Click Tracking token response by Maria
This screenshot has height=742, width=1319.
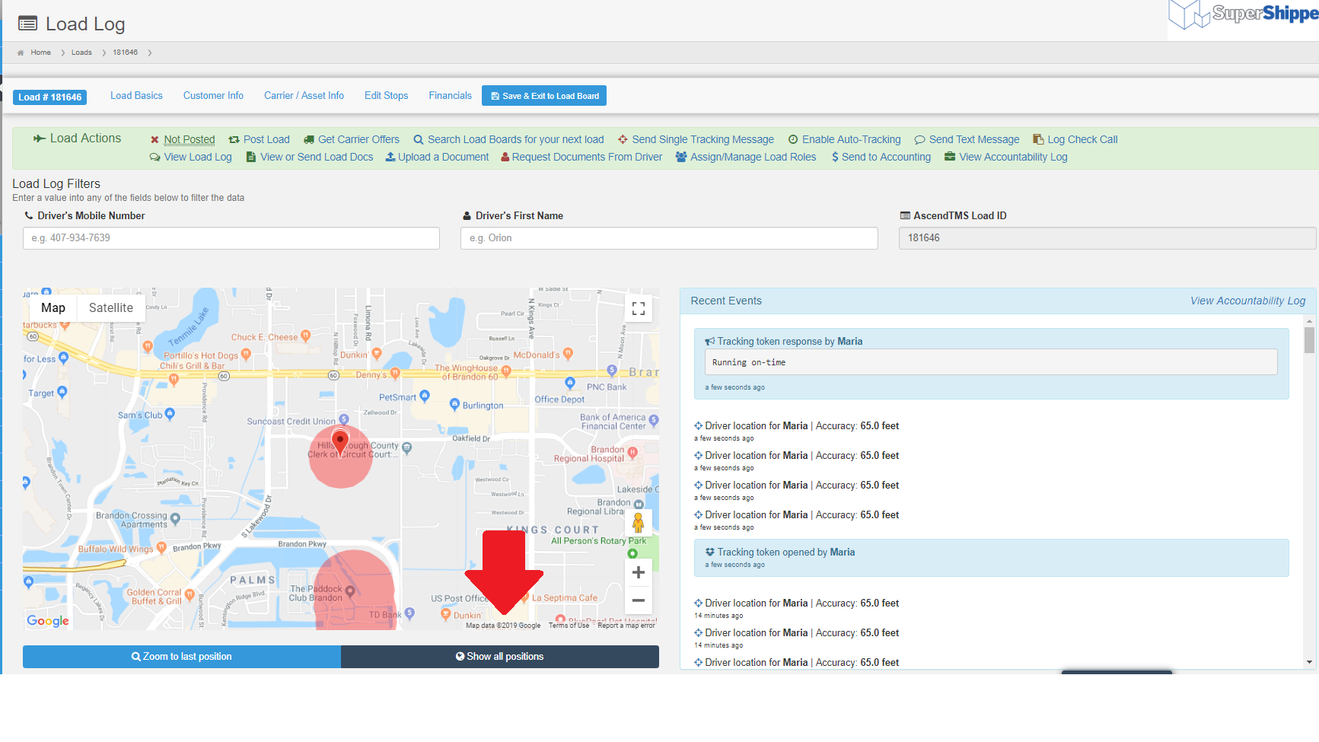point(790,342)
